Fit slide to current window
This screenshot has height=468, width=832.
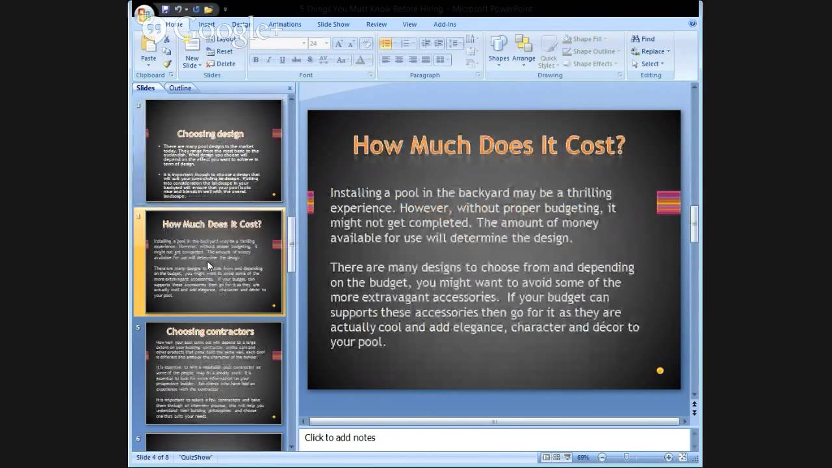(x=681, y=458)
